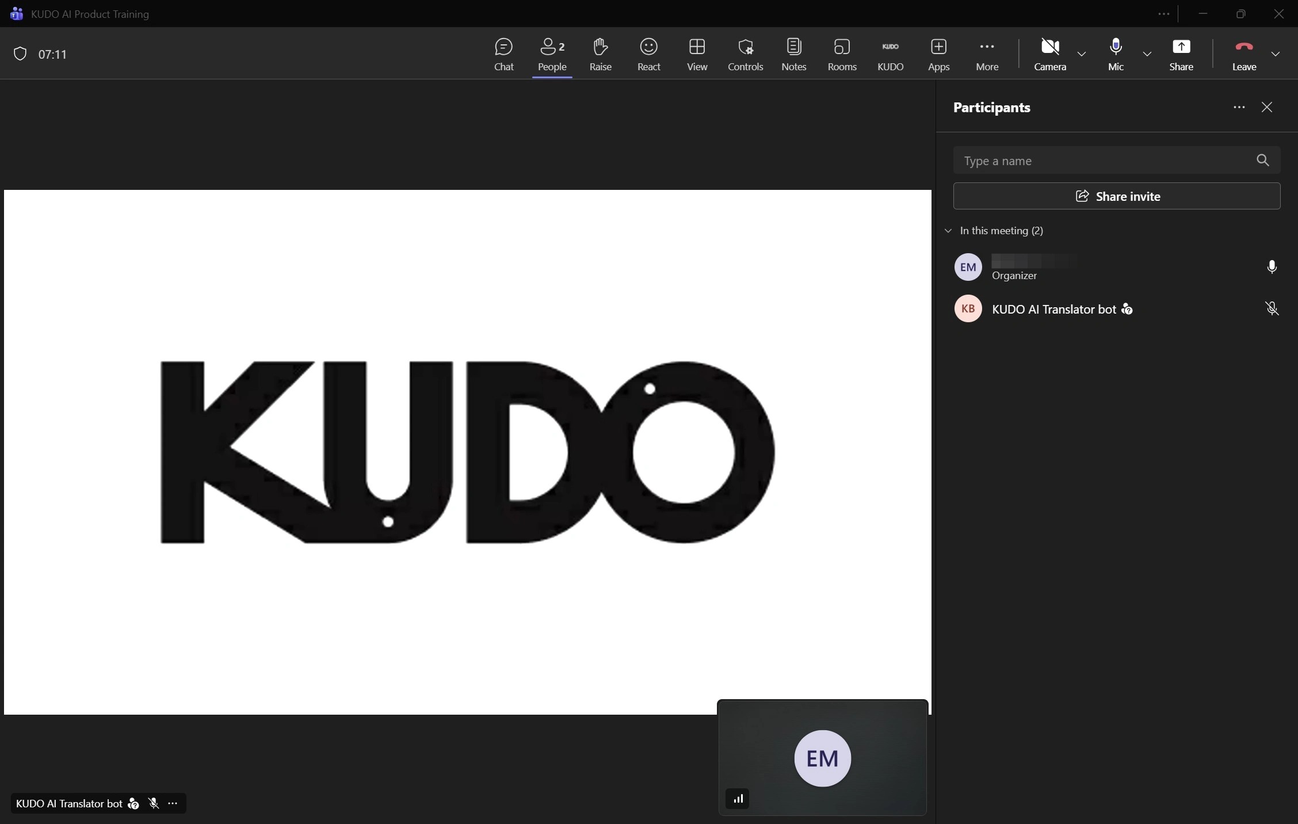1298x824 pixels.
Task: Click the muted mic icon on bot tile label
Action: [153, 803]
